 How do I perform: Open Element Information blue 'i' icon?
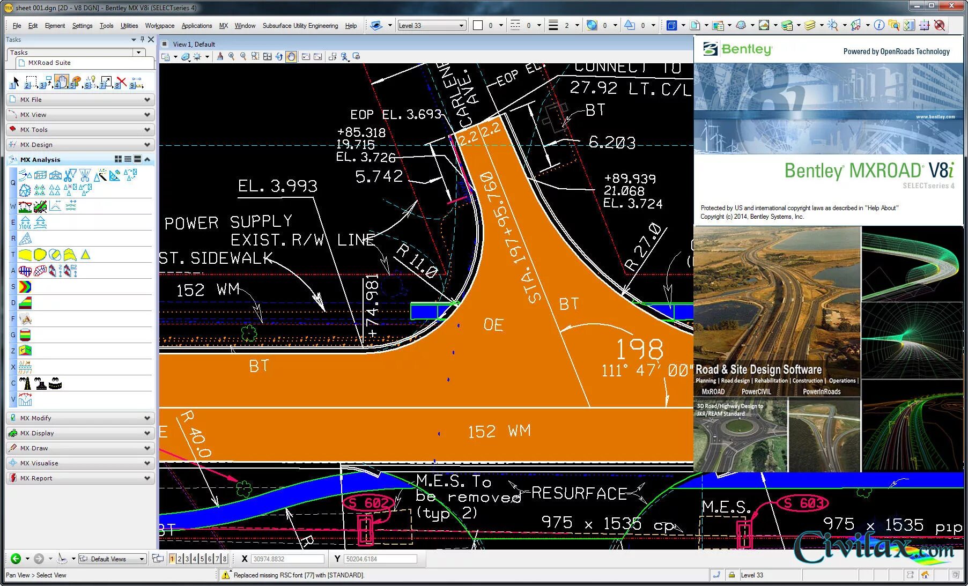click(879, 25)
